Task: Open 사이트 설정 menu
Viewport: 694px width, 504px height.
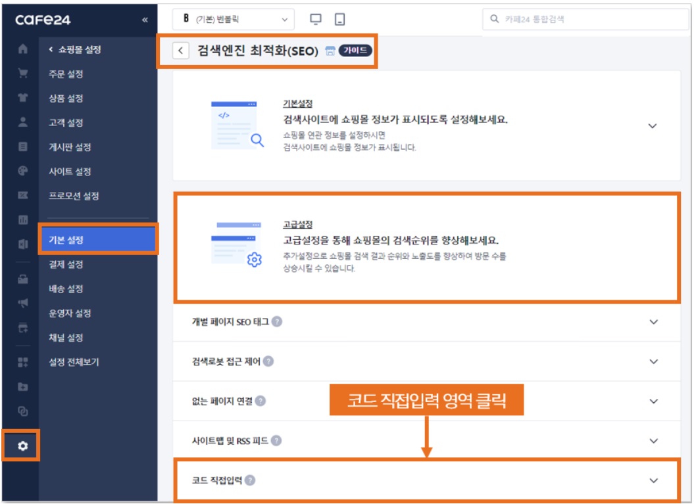Action: [70, 171]
